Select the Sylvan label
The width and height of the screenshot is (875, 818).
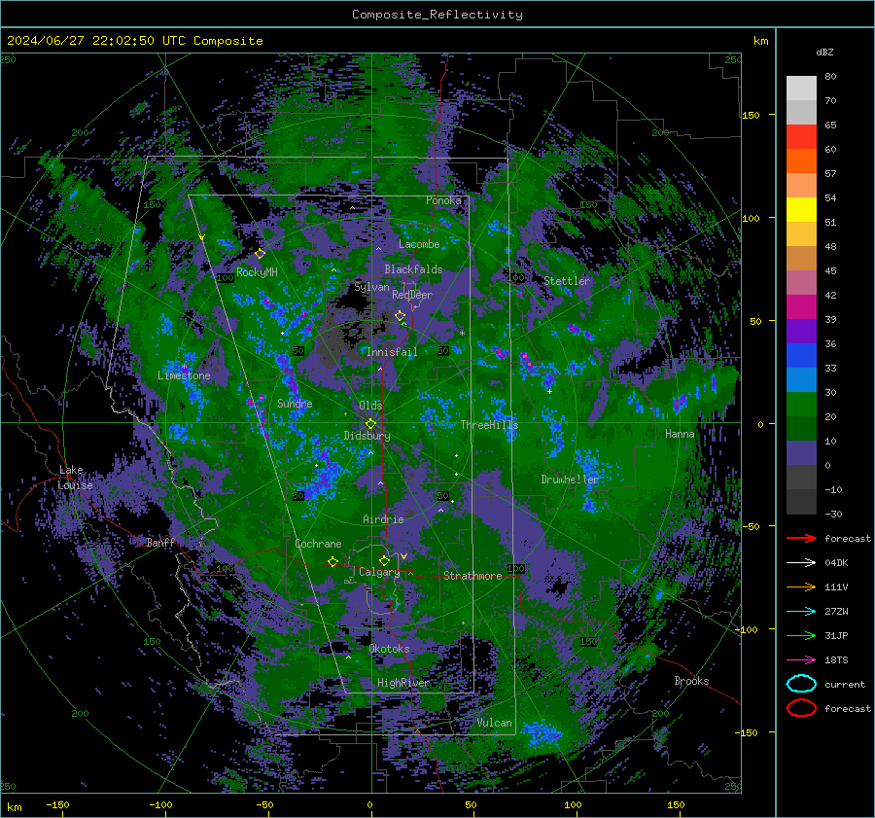(x=371, y=287)
